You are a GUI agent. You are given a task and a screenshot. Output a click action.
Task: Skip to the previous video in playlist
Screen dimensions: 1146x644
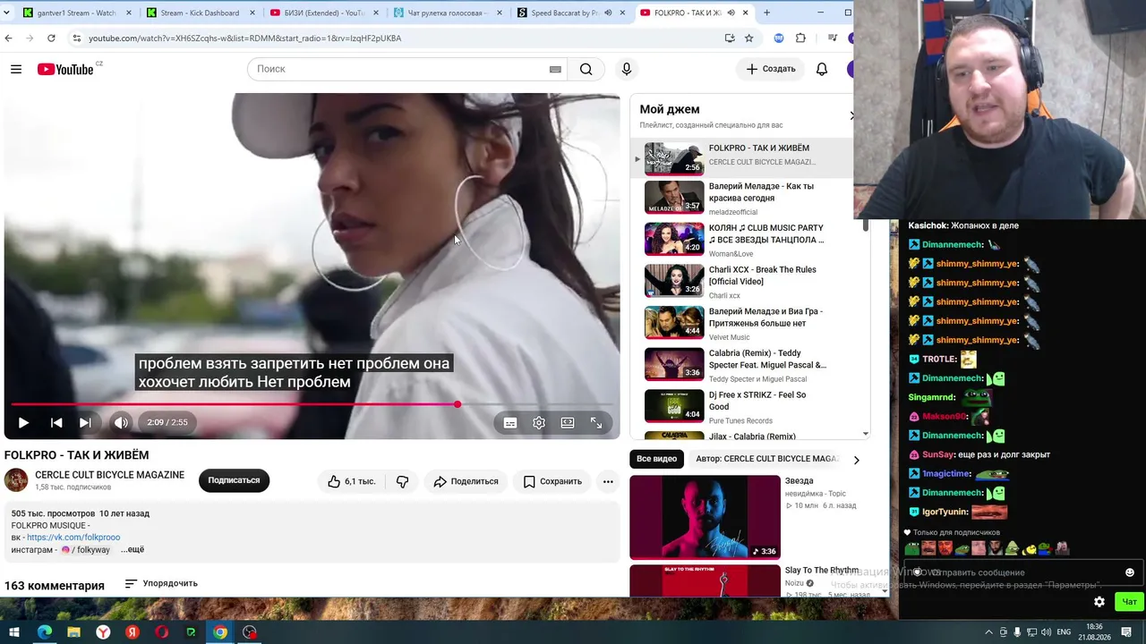tap(56, 422)
